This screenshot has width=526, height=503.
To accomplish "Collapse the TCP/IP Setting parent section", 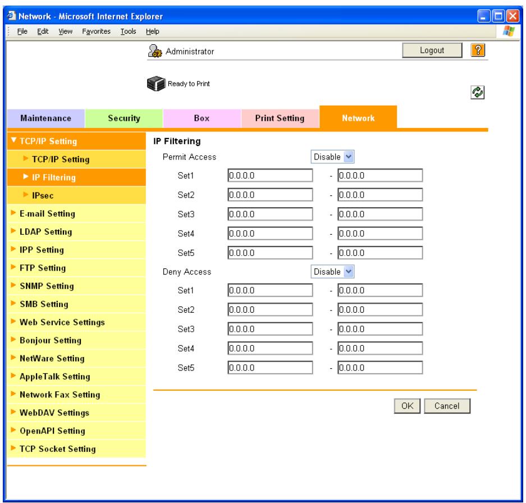I will [76, 141].
